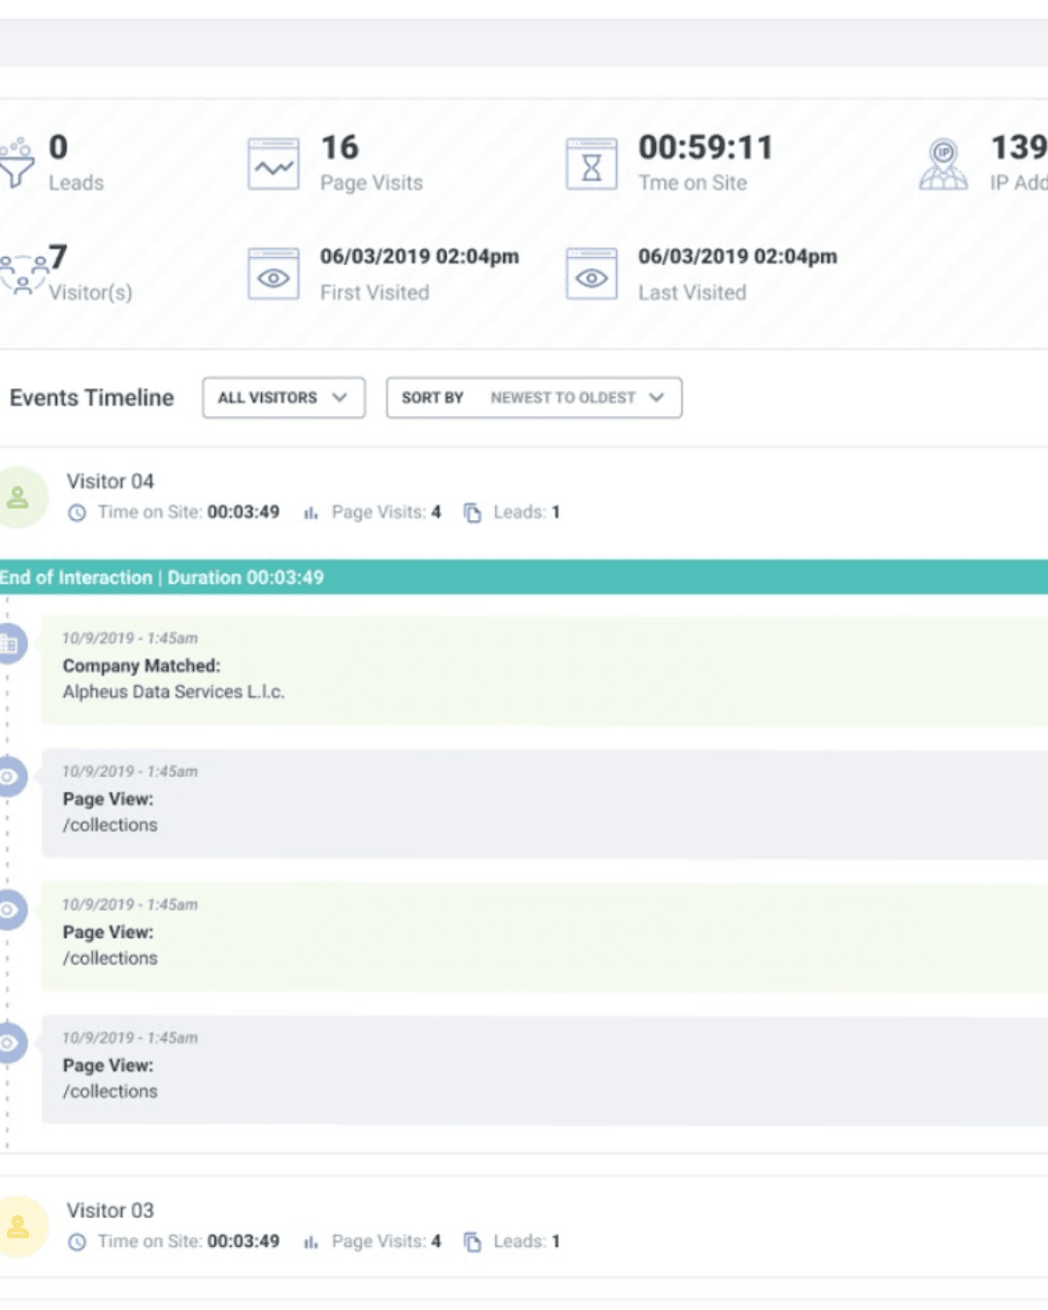Image resolution: width=1048 pixels, height=1310 pixels.
Task: Click the End of Interaction teal bar
Action: click(524, 577)
